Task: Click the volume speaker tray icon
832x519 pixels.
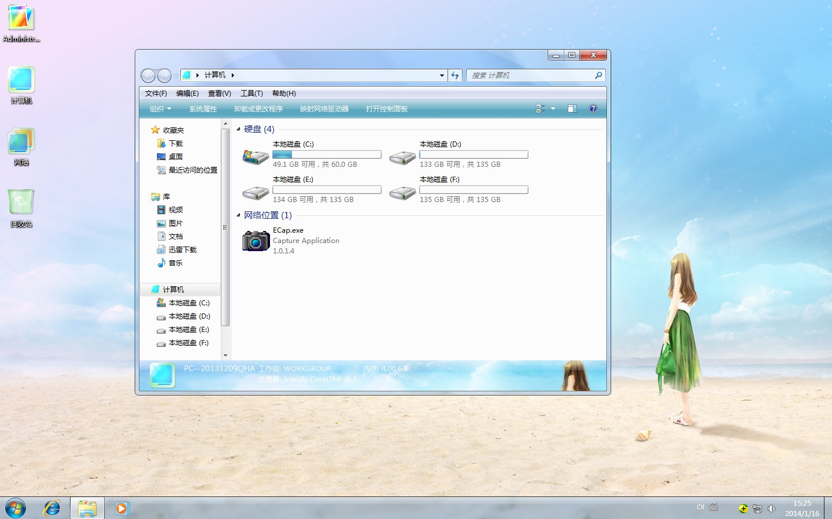Action: (771, 509)
